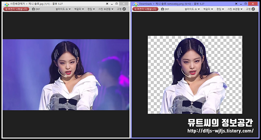
Task: Open 책갈피 dropdown in right window
Action: (x=208, y=9)
